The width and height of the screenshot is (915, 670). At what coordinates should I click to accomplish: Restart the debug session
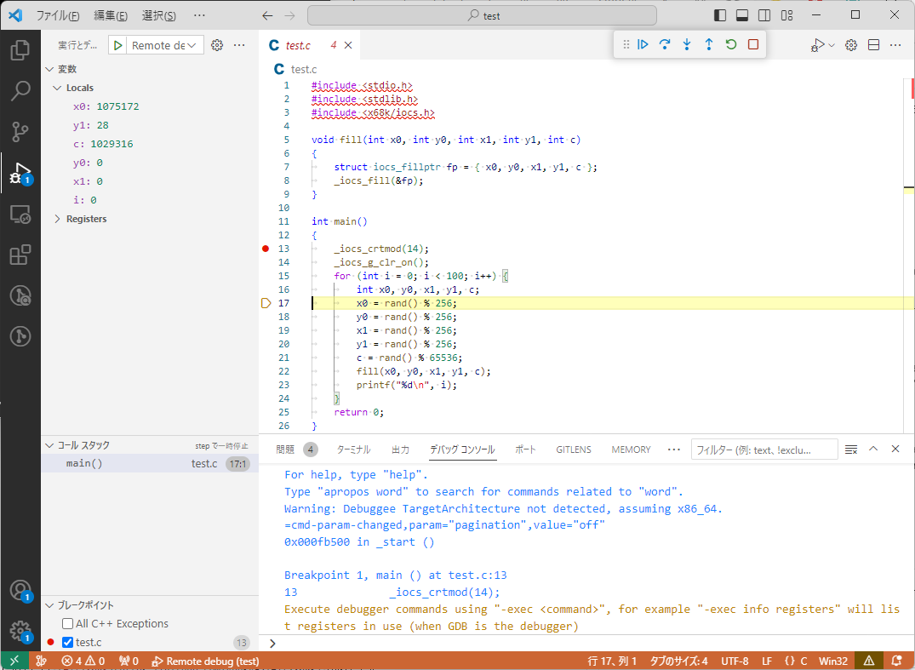(x=731, y=44)
